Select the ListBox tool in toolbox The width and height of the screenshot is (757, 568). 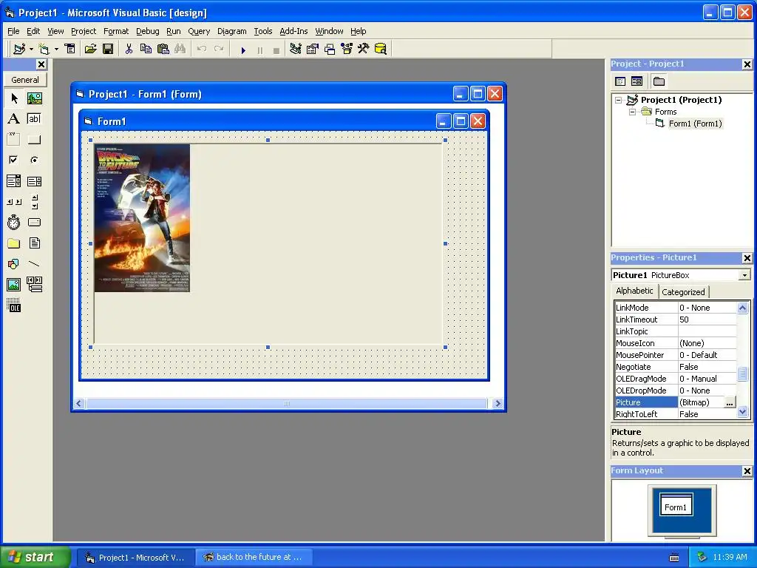[34, 181]
